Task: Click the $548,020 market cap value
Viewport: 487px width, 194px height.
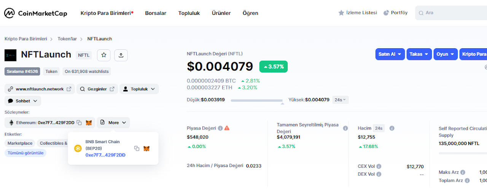Action: [x=197, y=137]
